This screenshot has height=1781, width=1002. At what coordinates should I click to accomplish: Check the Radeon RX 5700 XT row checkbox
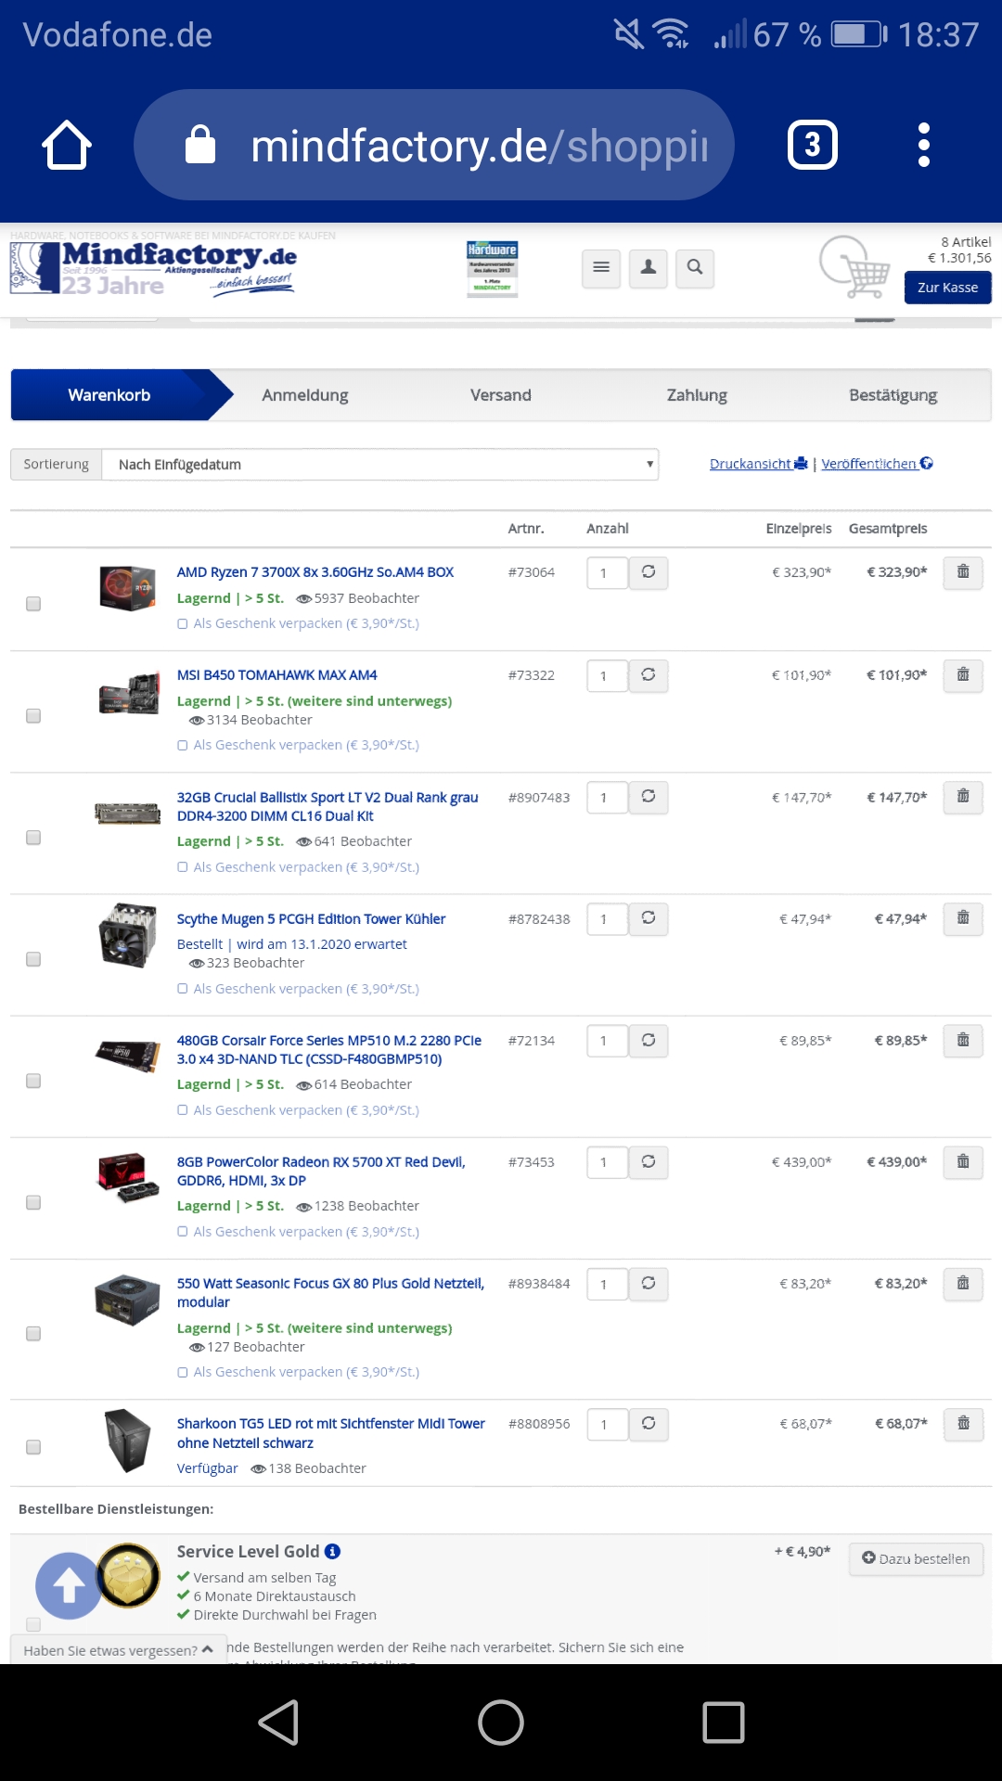[x=33, y=1202]
